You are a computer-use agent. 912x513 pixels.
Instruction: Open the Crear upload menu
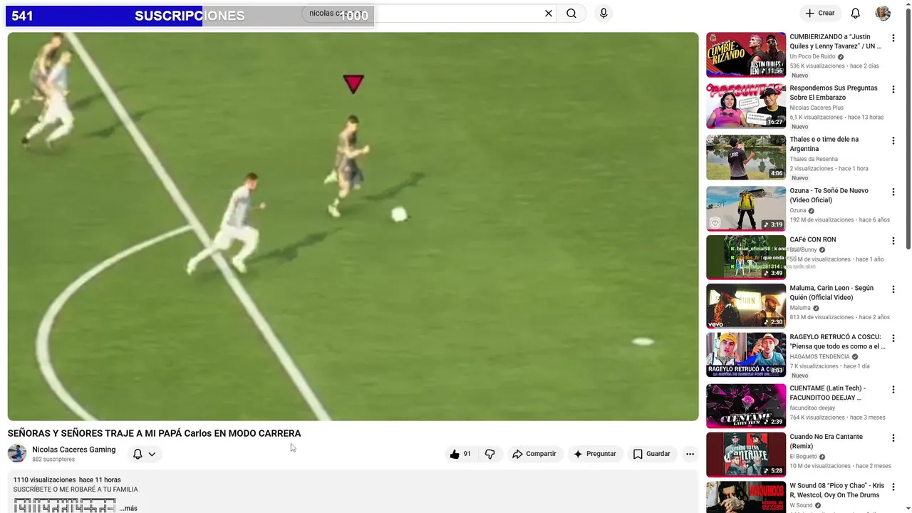click(x=820, y=14)
